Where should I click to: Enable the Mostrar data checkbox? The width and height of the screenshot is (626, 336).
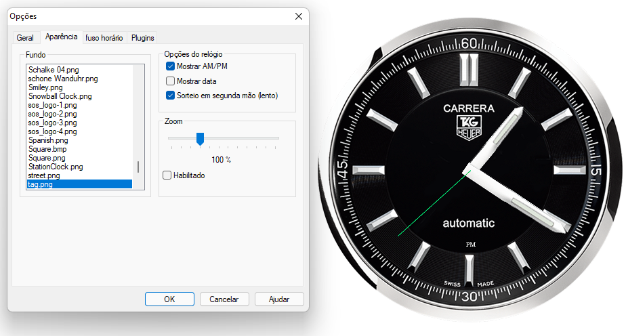(x=171, y=81)
